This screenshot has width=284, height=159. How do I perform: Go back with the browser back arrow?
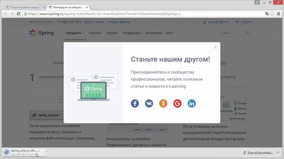click(x=6, y=14)
